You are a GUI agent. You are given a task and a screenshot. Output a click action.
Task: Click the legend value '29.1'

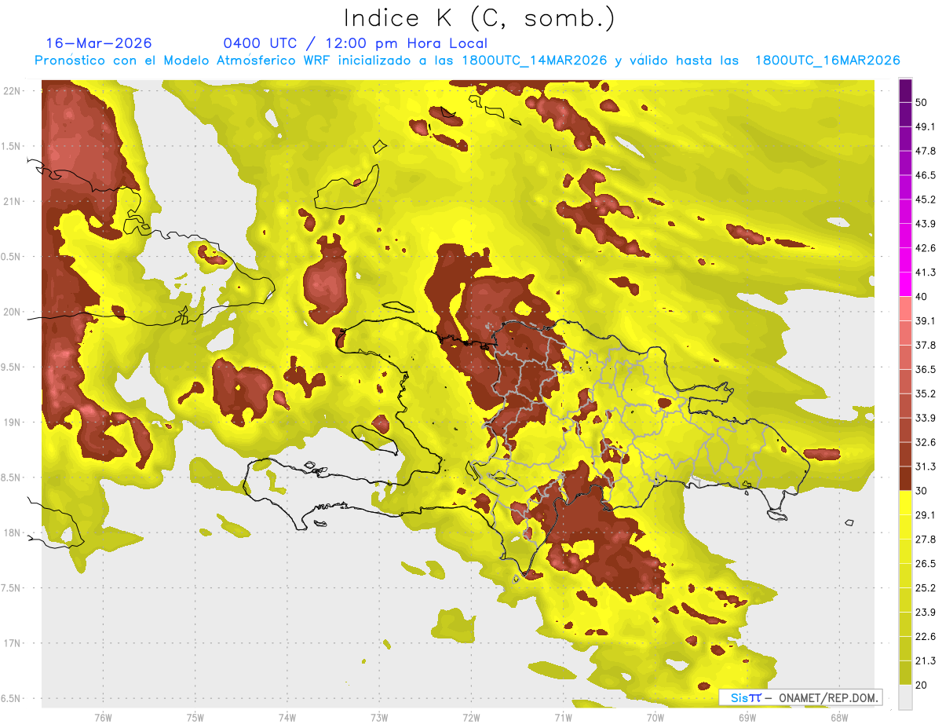(925, 515)
